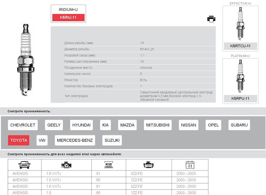The height and width of the screenshot is (195, 266).
Task: Select the OPEL brand
Action: tap(213, 125)
